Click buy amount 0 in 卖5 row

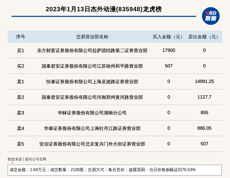pyautogui.click(x=169, y=144)
